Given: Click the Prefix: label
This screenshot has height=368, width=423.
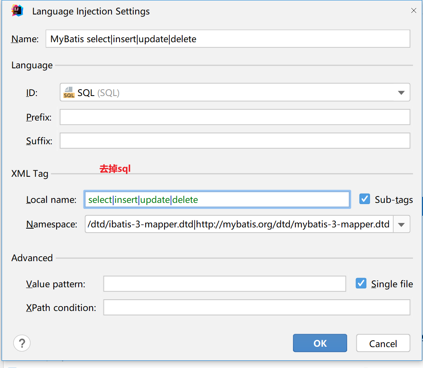Looking at the screenshot, I should [39, 117].
